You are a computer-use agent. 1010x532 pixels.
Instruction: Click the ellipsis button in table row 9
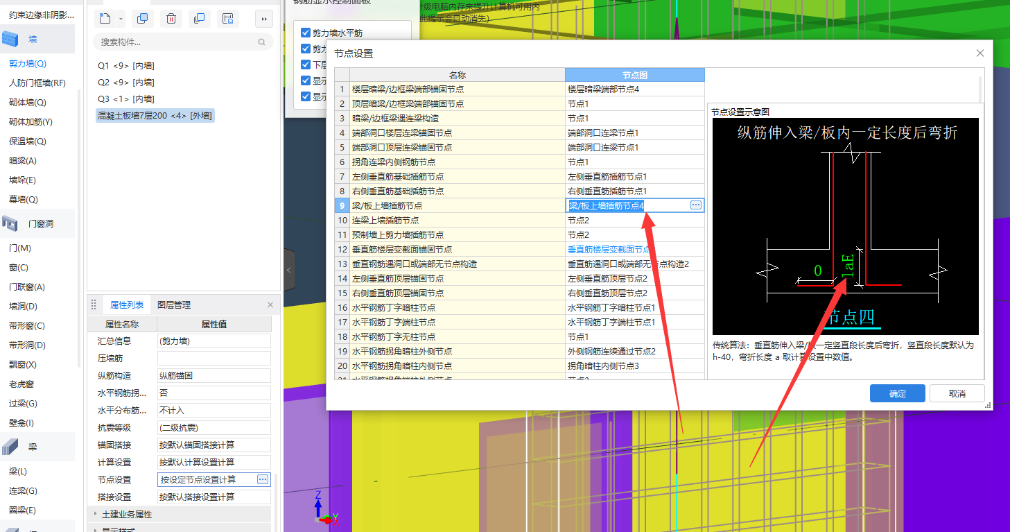point(696,205)
